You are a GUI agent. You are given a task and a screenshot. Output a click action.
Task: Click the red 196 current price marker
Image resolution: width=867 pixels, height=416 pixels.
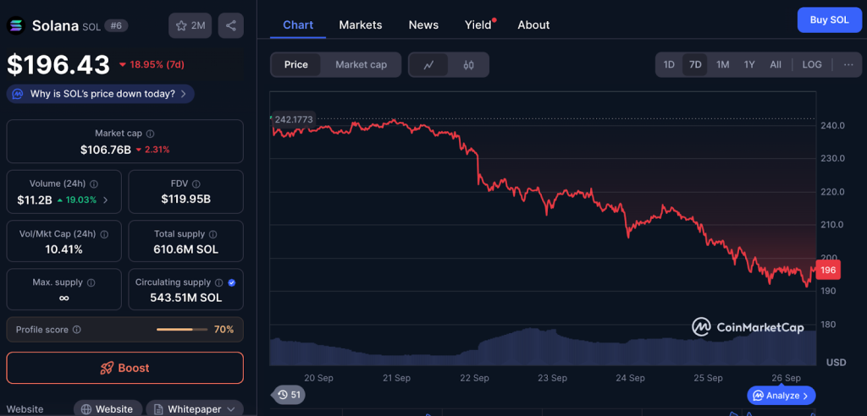pyautogui.click(x=828, y=271)
